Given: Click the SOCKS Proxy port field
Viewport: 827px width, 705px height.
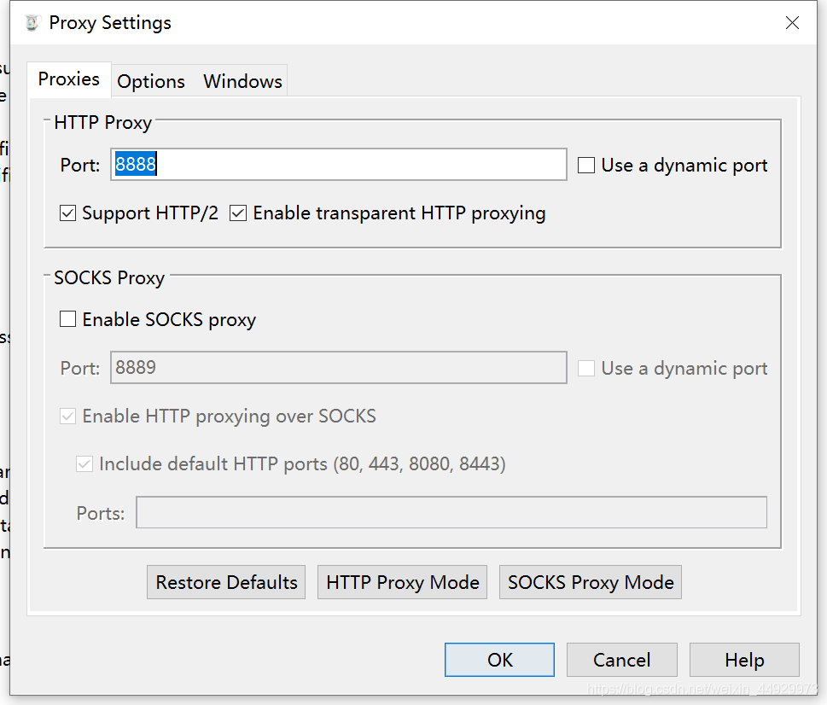Looking at the screenshot, I should [339, 368].
